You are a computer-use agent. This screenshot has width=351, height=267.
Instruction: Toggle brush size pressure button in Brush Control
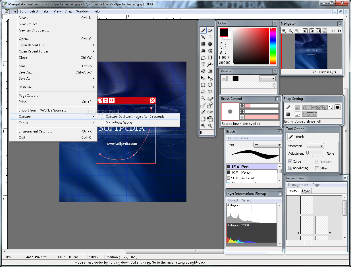click(242, 106)
